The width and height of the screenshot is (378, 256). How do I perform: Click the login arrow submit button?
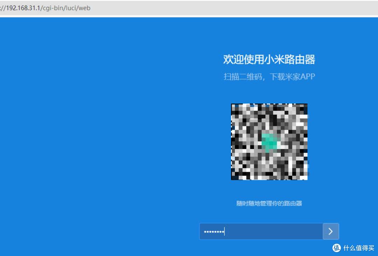tap(331, 231)
